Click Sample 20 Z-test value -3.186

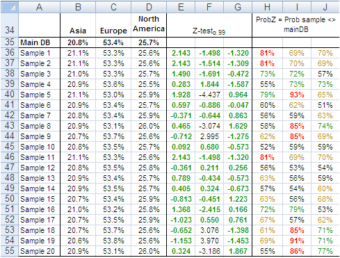[209, 251]
